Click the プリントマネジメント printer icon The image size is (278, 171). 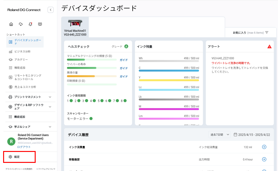[x=10, y=97]
